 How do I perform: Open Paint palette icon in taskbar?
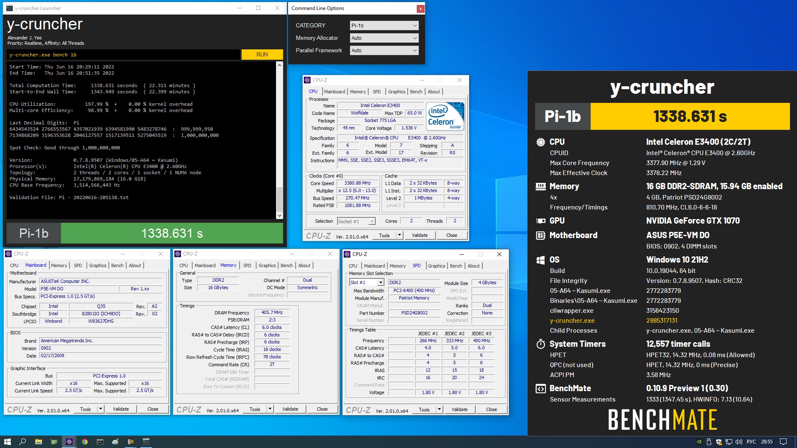115,442
